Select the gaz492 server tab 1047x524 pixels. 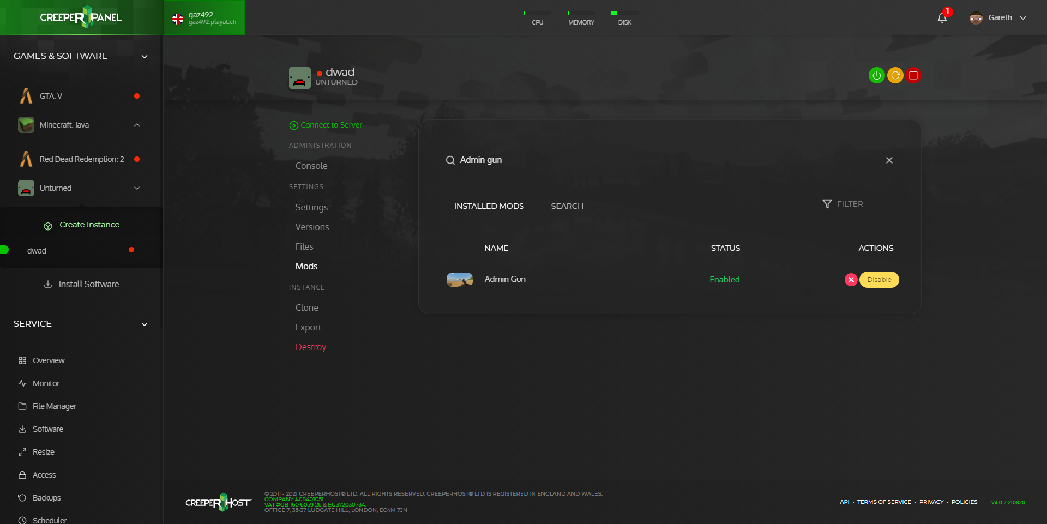click(204, 17)
